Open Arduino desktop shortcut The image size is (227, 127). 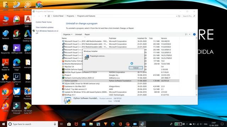pyautogui.click(x=28, y=49)
